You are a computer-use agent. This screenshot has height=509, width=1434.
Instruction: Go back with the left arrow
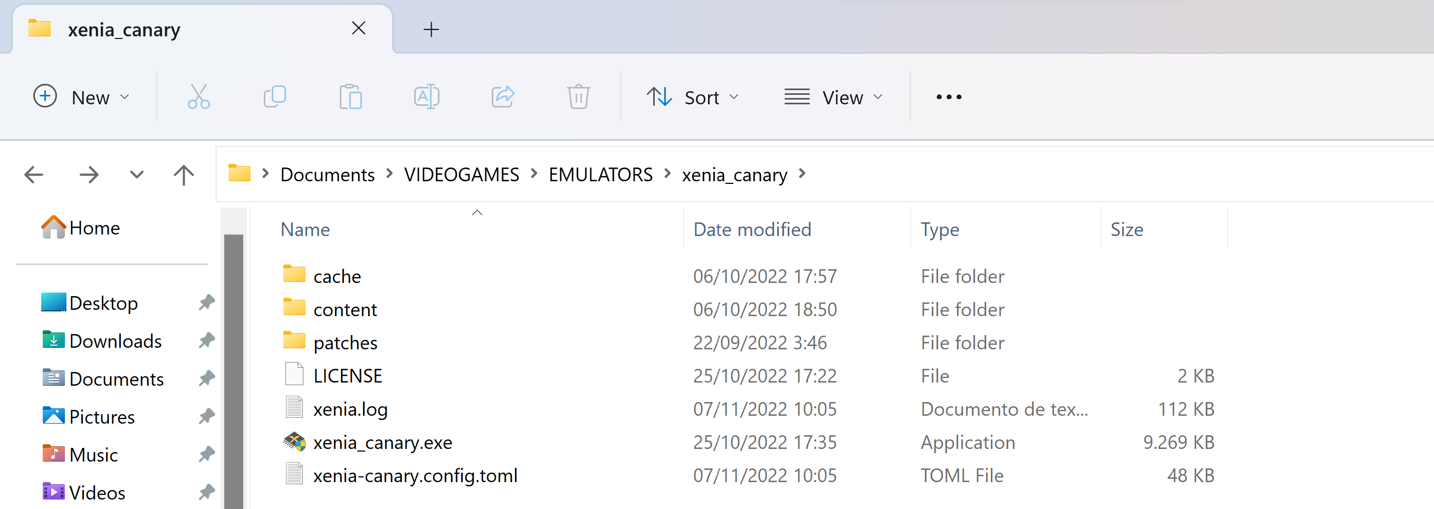(x=34, y=174)
